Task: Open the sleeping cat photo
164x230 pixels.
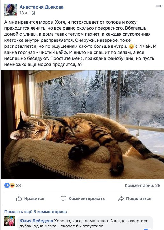Action: point(82,125)
